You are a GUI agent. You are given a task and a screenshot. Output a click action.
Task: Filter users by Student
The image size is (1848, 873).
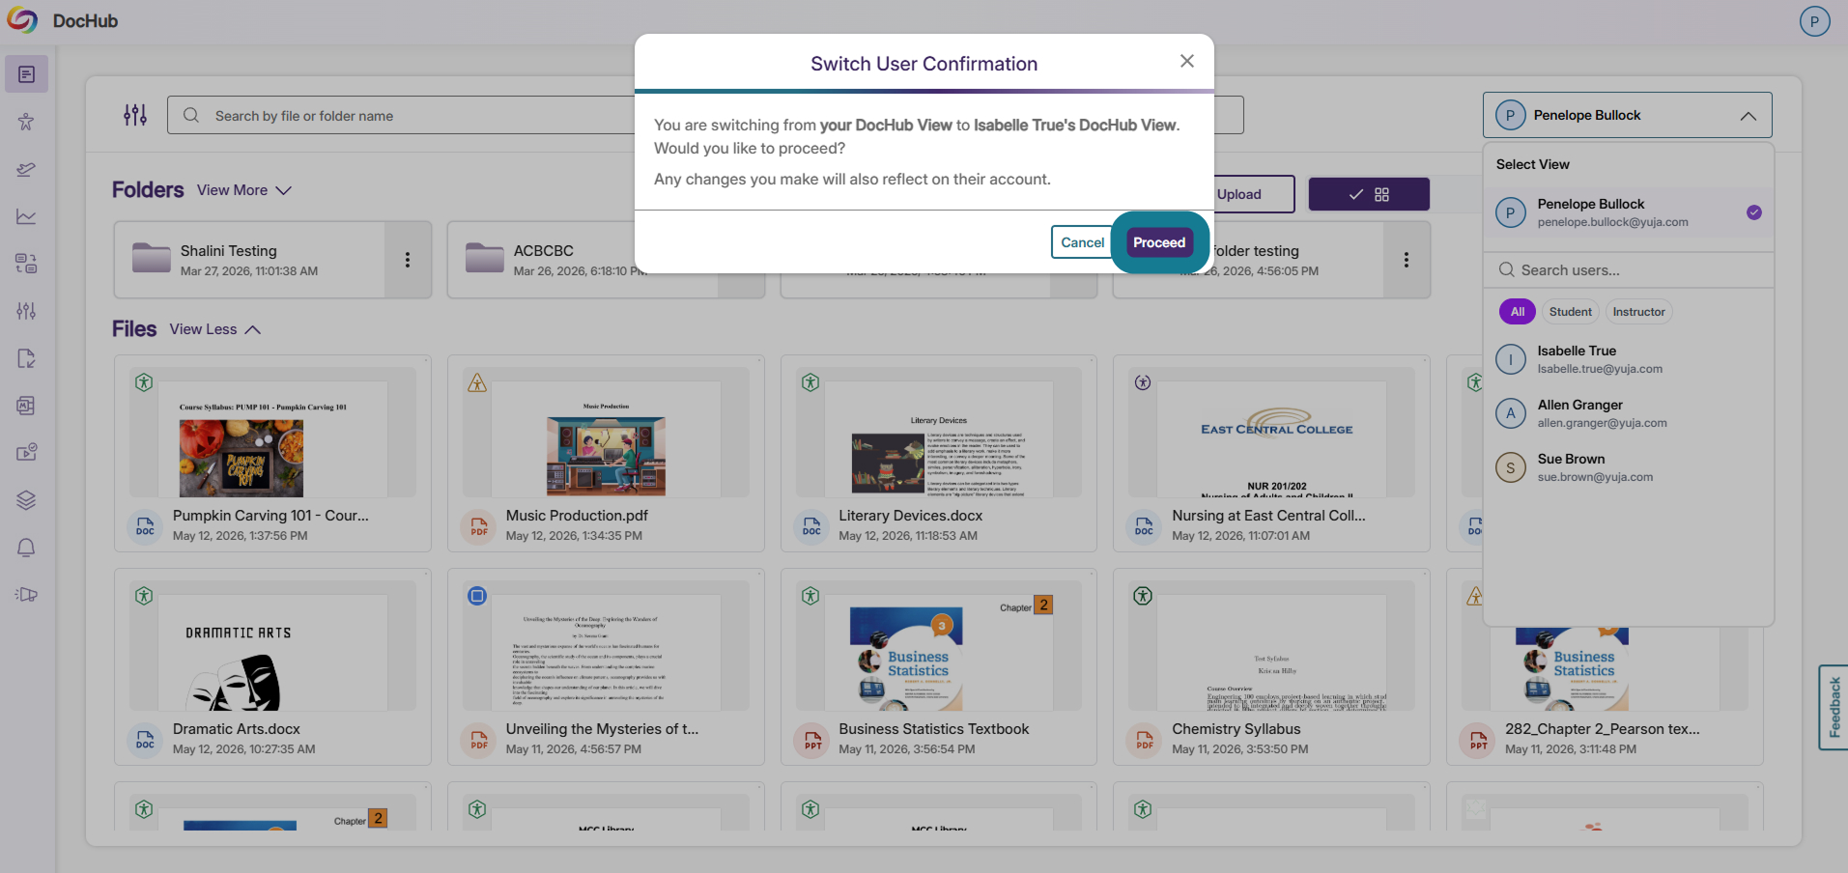click(x=1570, y=312)
